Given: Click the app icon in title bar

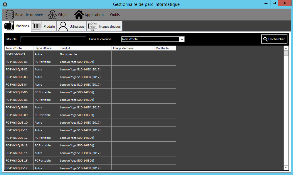Looking at the screenshot, I should [x=5, y=4].
